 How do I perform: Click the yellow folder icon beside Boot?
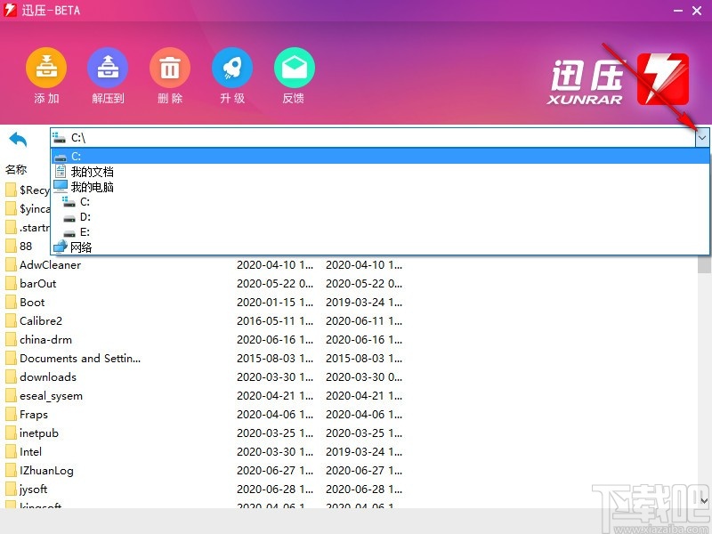12,302
